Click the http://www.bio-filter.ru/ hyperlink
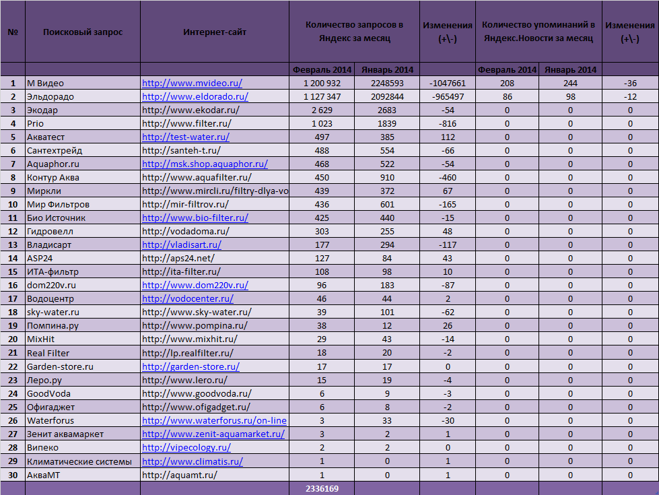The width and height of the screenshot is (659, 495). click(195, 218)
